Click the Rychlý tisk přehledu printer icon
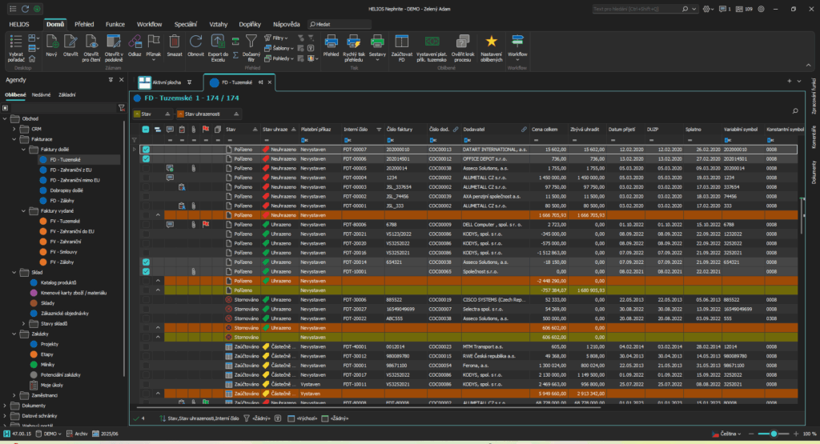820x444 pixels. point(353,42)
